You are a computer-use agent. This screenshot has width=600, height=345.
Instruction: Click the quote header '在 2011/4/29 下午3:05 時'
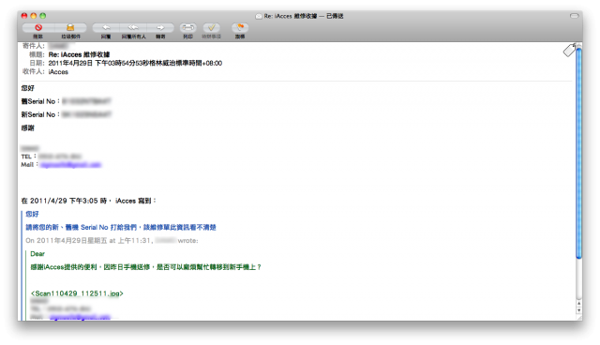89,201
